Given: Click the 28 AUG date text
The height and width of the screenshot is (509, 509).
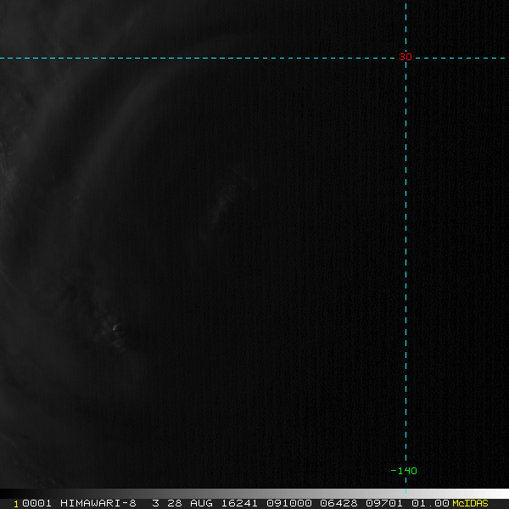Looking at the screenshot, I should coord(190,503).
